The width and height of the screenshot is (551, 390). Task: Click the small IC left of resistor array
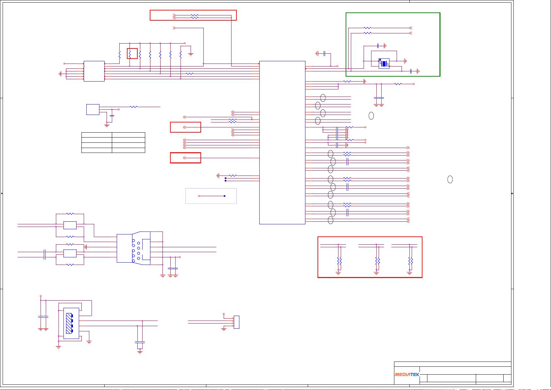click(94, 71)
